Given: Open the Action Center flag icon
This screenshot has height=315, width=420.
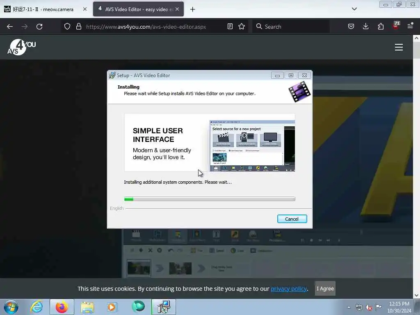Looking at the screenshot, I should click(x=378, y=307).
